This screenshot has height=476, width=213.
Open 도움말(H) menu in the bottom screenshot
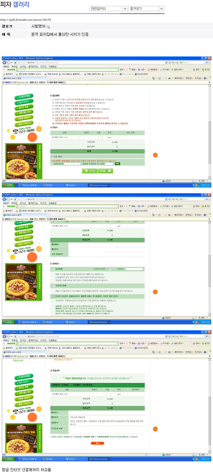(53, 340)
